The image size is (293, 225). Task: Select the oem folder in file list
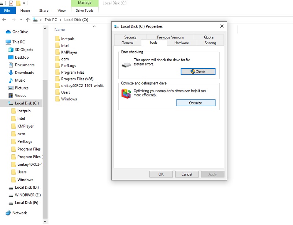coord(65,59)
